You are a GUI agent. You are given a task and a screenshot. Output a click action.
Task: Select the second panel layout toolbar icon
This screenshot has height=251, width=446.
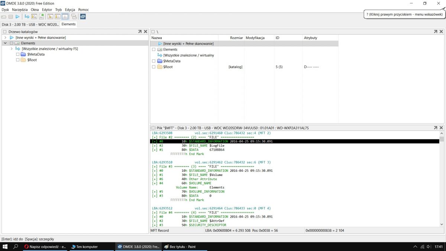(58, 17)
